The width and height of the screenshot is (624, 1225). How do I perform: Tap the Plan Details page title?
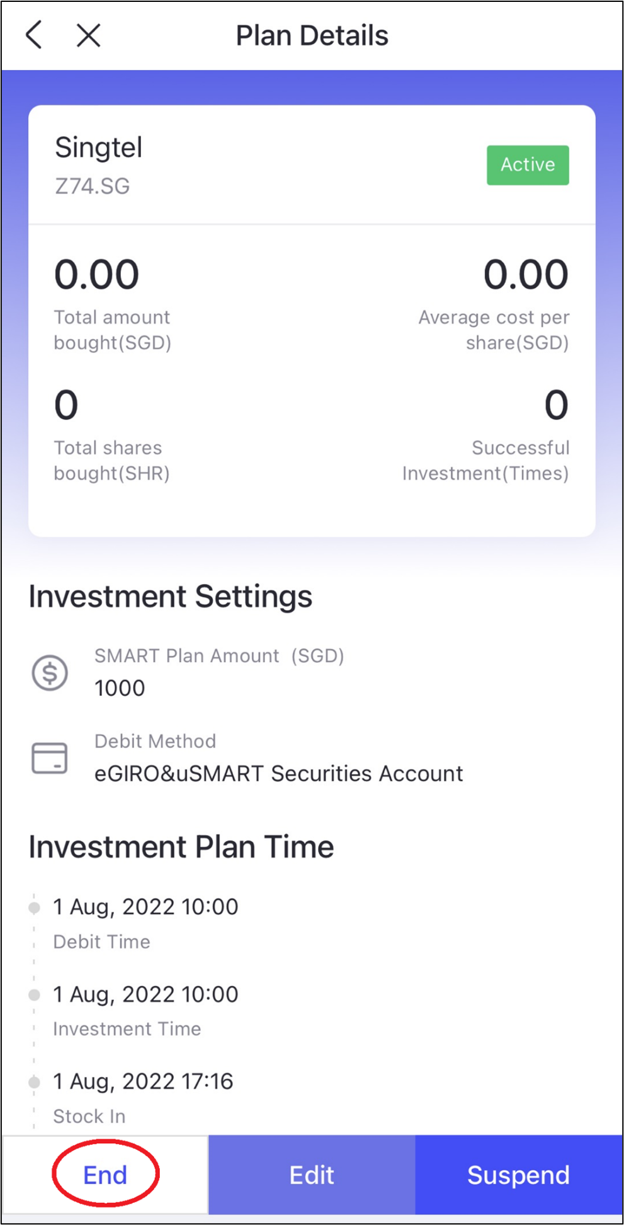pos(312,35)
